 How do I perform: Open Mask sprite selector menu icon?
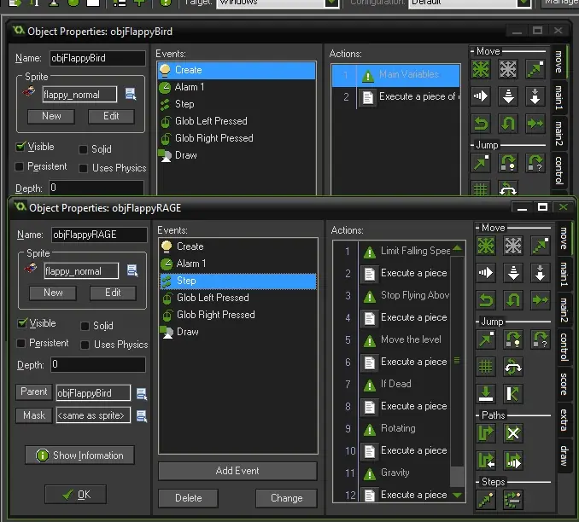(x=142, y=416)
